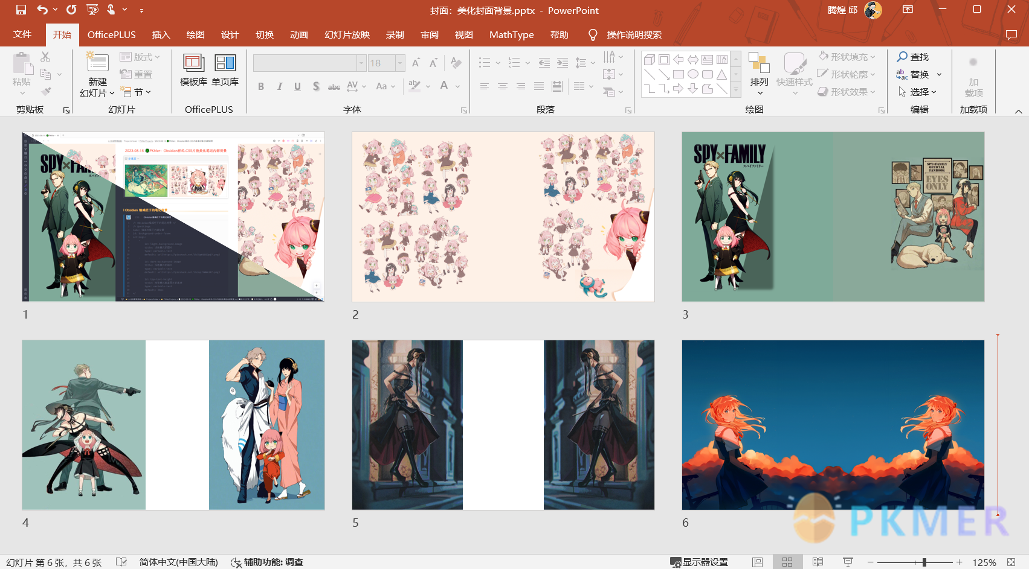Start Slide Show from status bar icon
The image size is (1029, 569).
click(848, 562)
